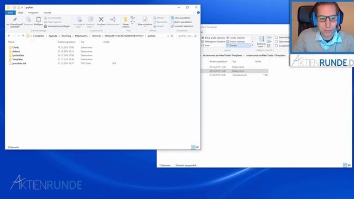Select the Charts folder
Image resolution: width=354 pixels, height=199 pixels.
(15, 48)
